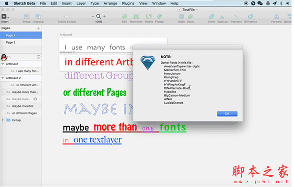Viewport: 294px width, 187px height.
Task: Select green 'or different Pages' text on canvas
Action: point(95,93)
